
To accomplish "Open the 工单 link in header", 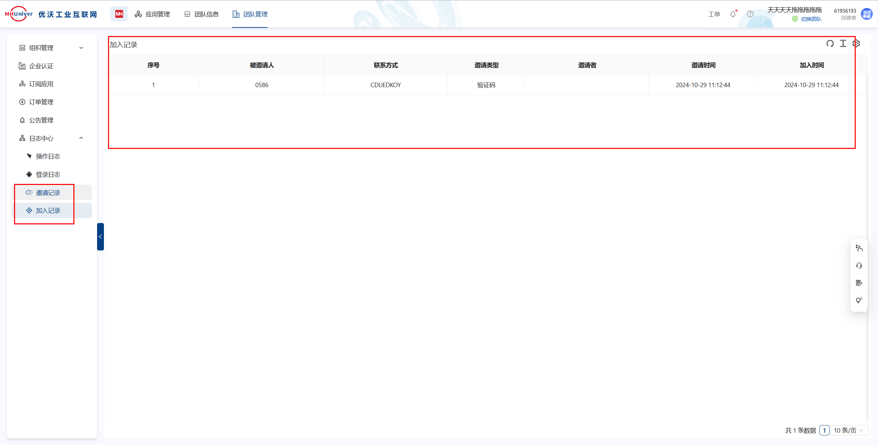I will click(714, 14).
